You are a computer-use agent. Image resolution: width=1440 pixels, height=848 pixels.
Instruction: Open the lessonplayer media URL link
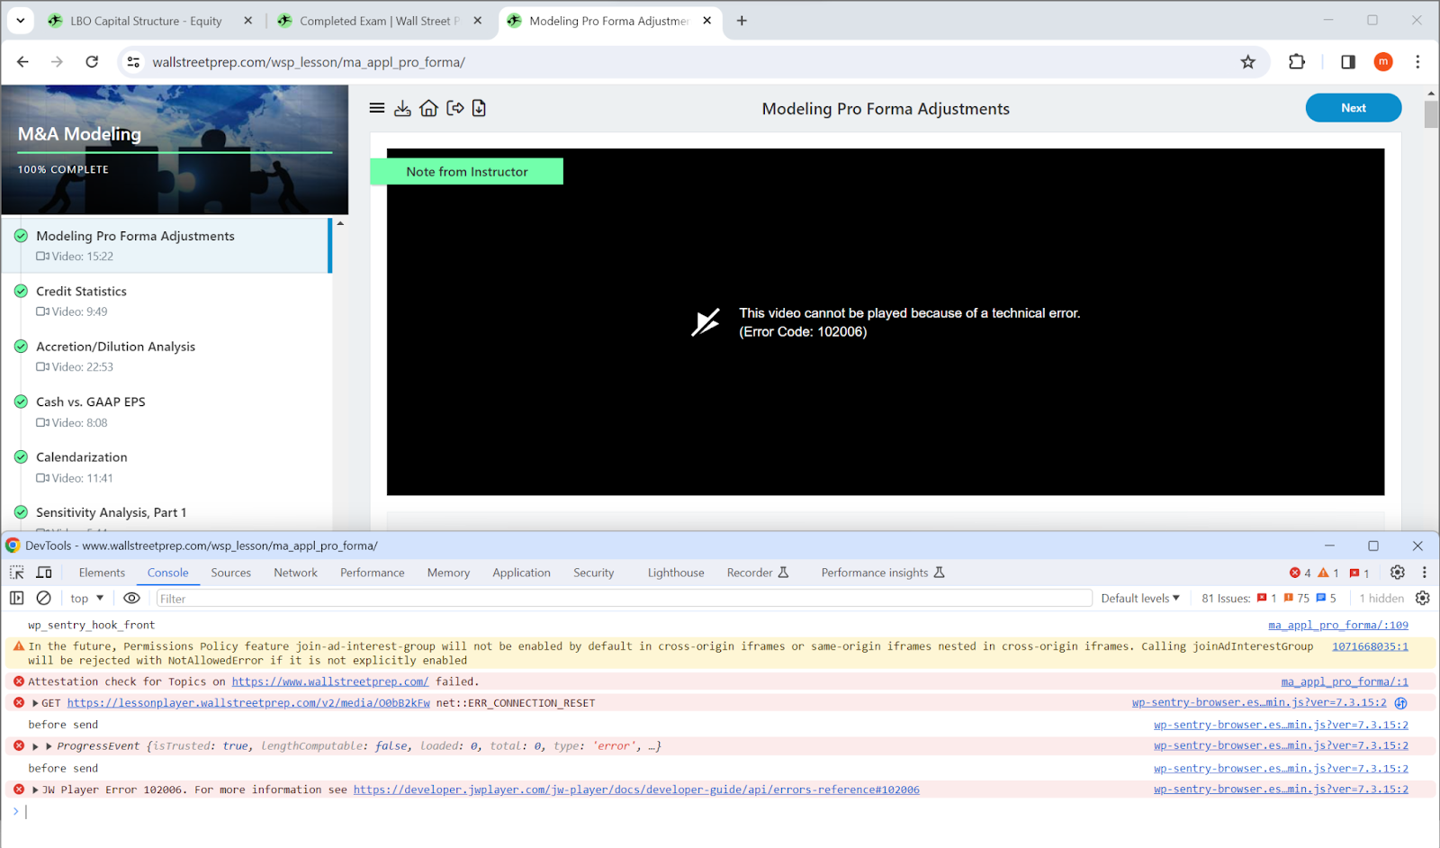248,703
